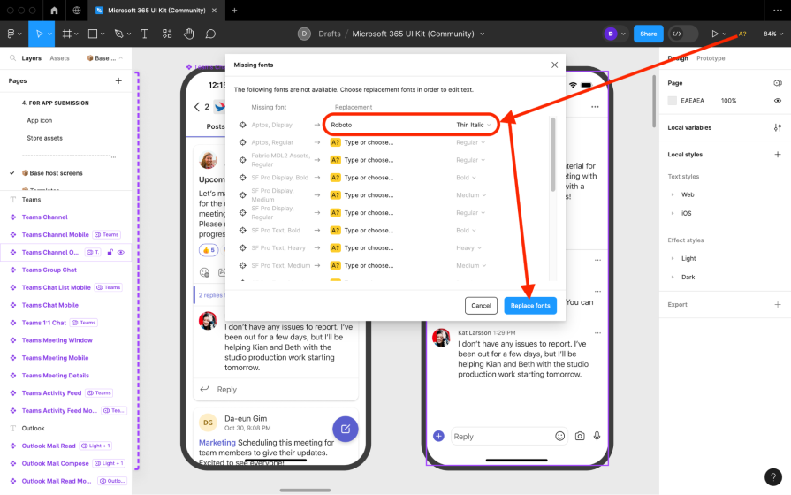Toggle lock on Teams Channel O... layer

click(110, 252)
